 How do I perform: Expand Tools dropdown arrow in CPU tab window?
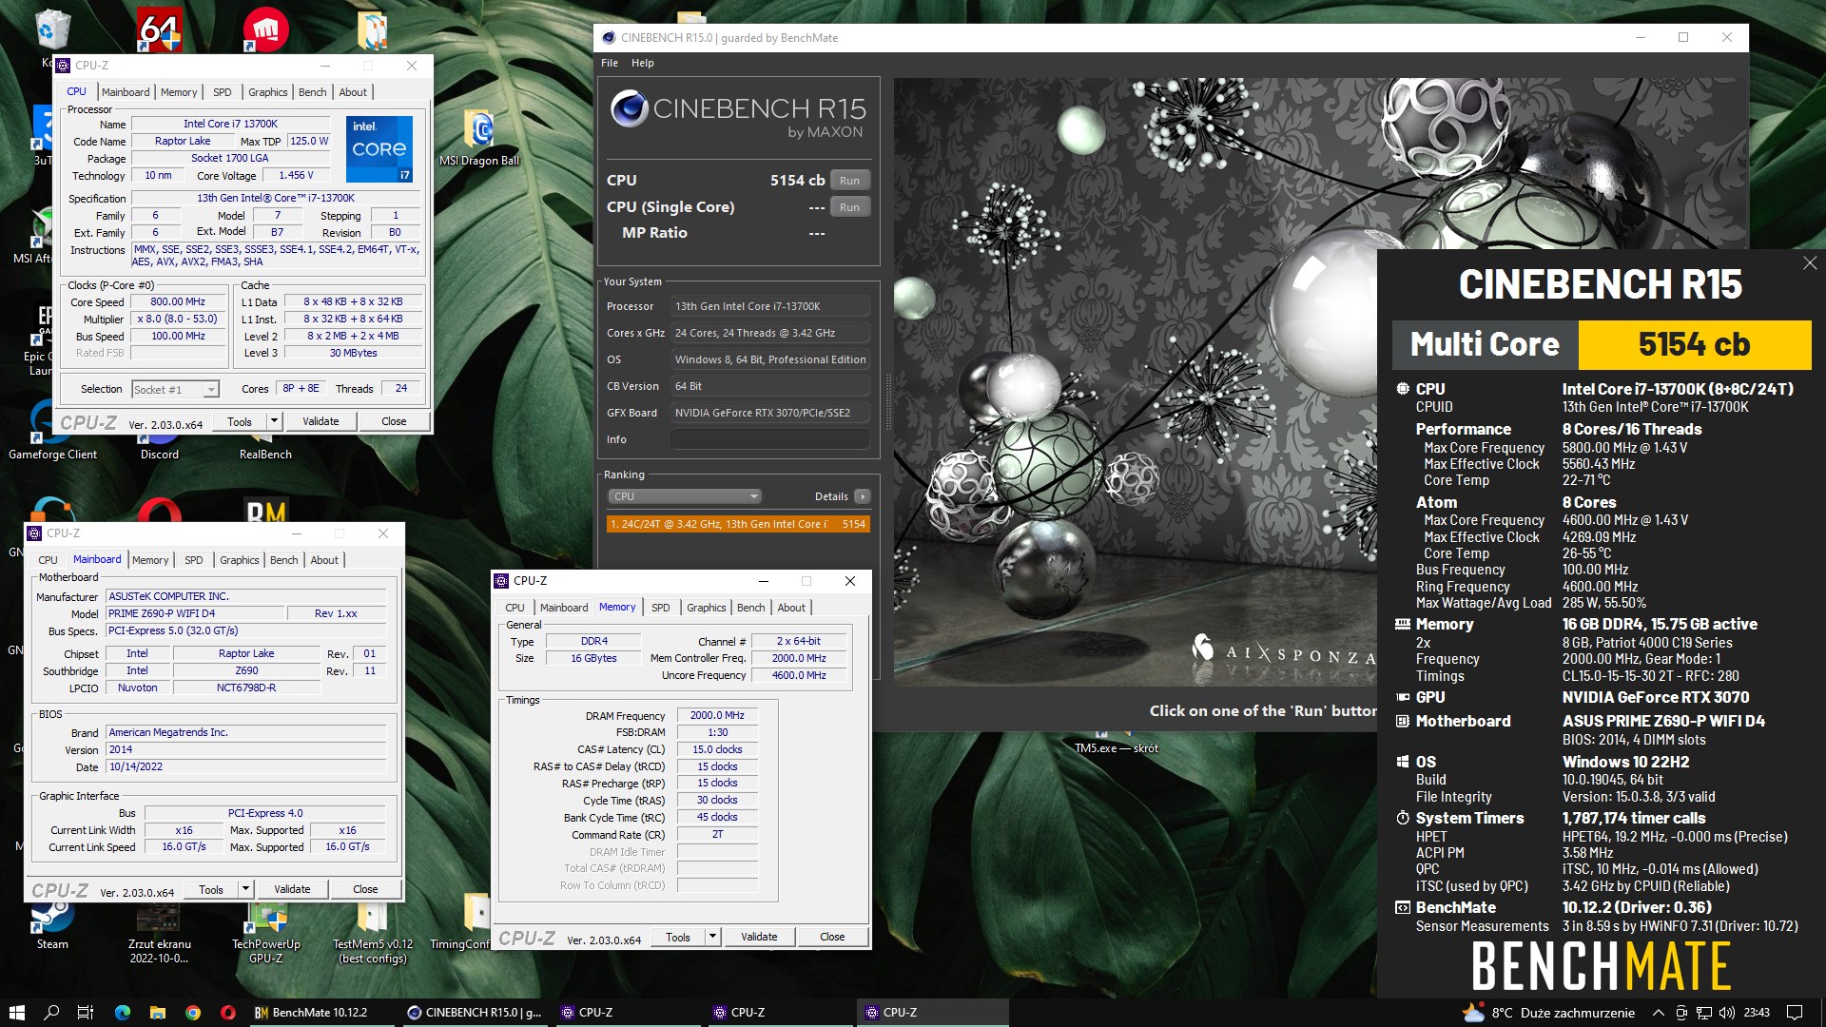click(x=274, y=421)
